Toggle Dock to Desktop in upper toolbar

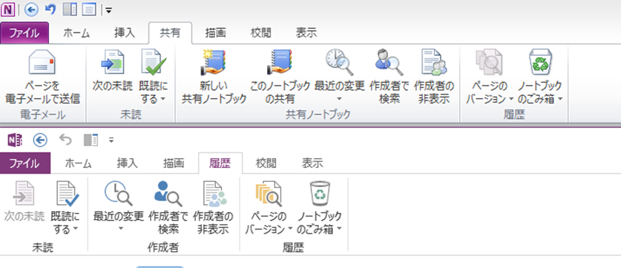pyautogui.click(x=69, y=9)
